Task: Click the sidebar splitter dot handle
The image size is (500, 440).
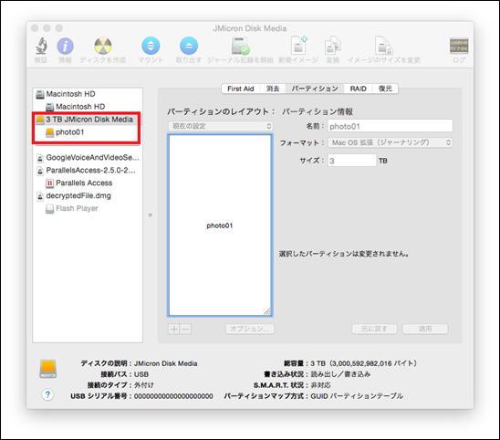Action: click(151, 215)
